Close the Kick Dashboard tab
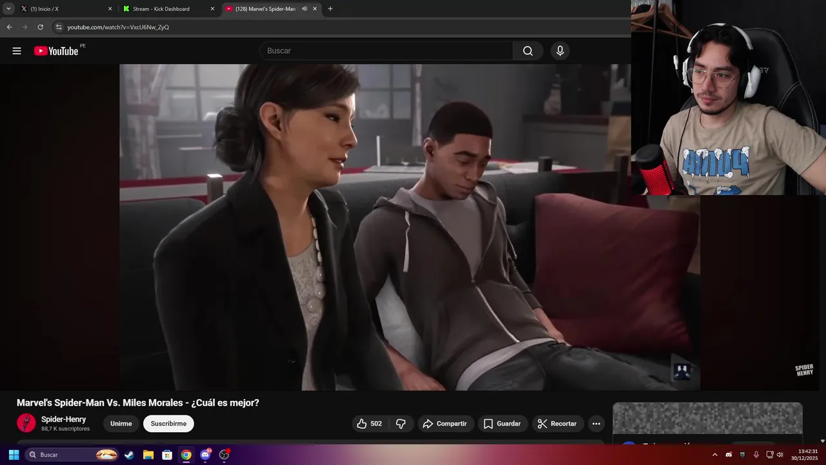Screen dimensions: 826x465 tap(212, 9)
